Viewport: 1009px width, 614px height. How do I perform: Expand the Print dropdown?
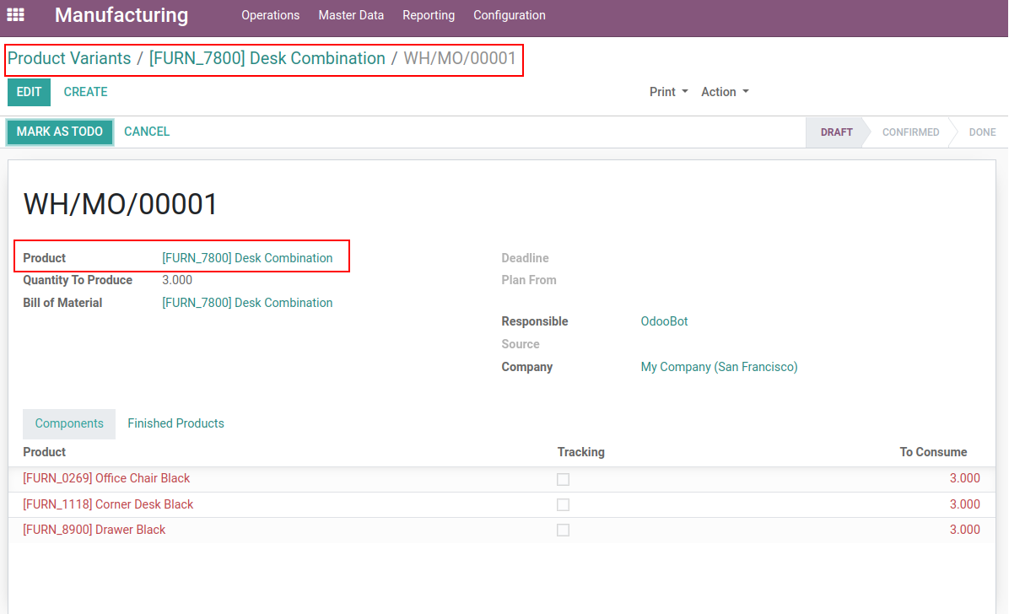coord(668,92)
